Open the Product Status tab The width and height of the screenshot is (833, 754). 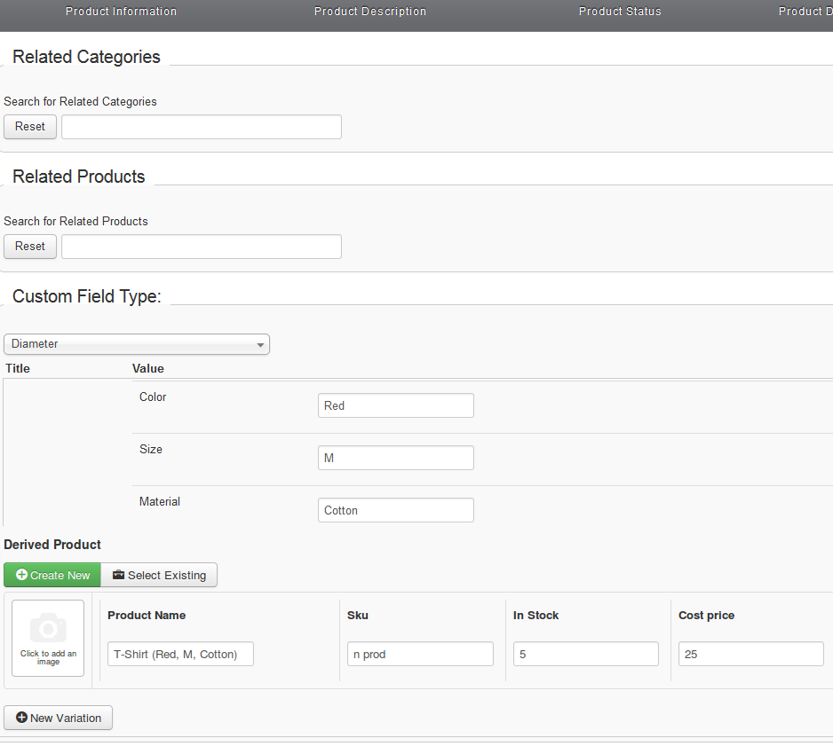point(620,12)
